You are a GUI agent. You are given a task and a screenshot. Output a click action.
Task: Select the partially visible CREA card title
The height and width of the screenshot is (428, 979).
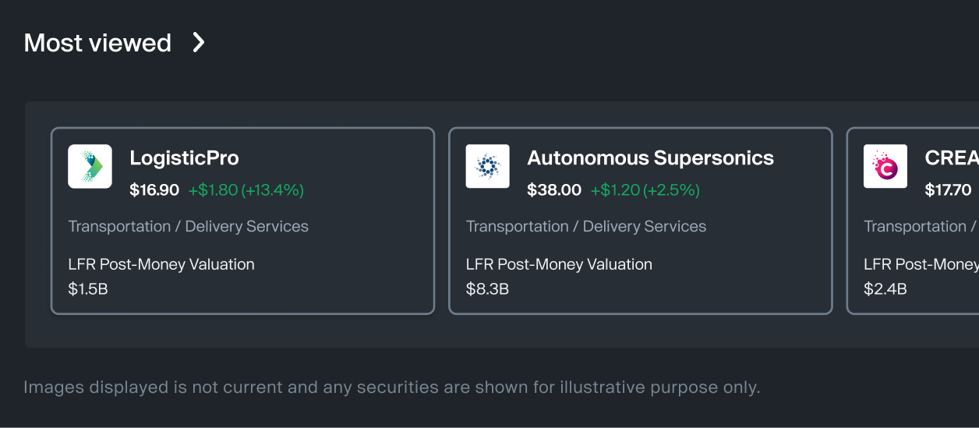click(951, 158)
